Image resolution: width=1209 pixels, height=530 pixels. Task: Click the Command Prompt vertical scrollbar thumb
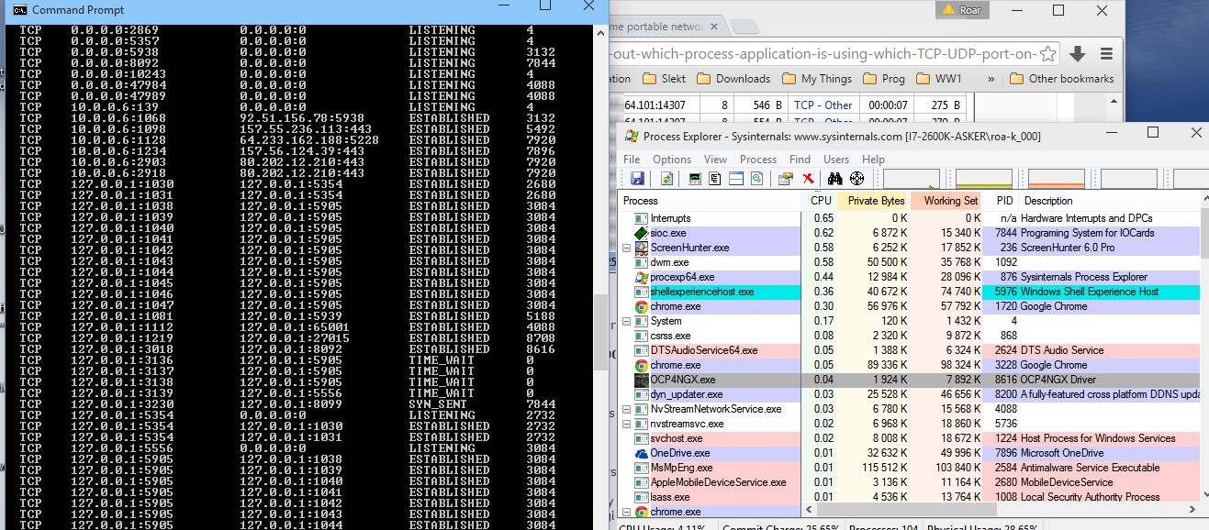599,330
